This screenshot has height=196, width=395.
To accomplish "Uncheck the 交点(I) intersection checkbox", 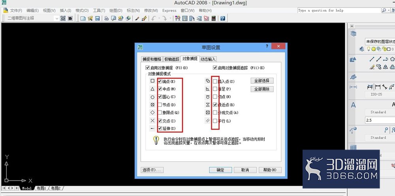I will 160,121.
